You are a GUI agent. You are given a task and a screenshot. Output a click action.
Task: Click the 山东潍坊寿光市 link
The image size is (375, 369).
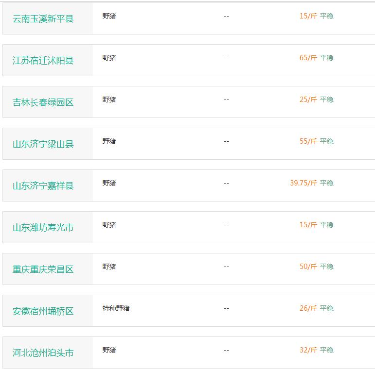tap(43, 227)
